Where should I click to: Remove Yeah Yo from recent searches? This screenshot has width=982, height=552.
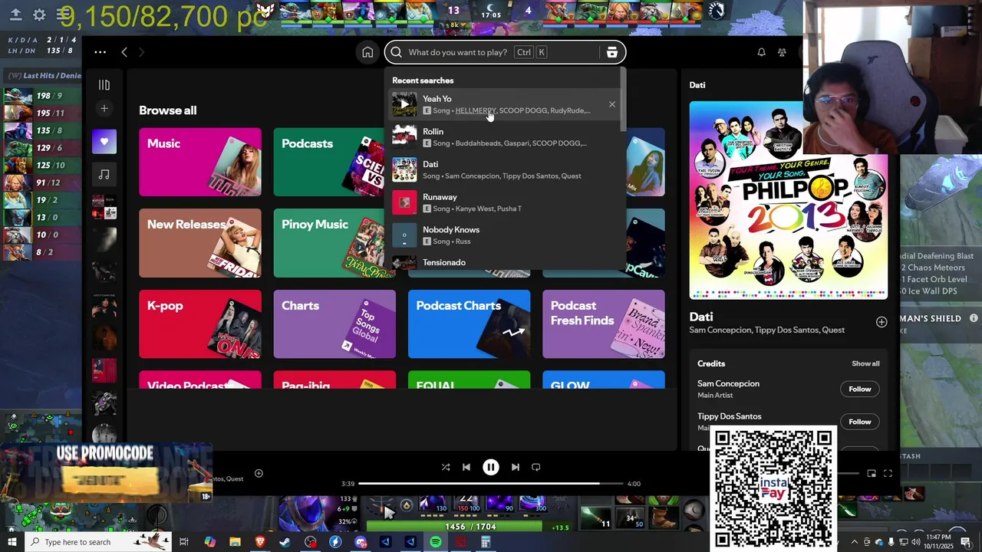click(x=612, y=104)
